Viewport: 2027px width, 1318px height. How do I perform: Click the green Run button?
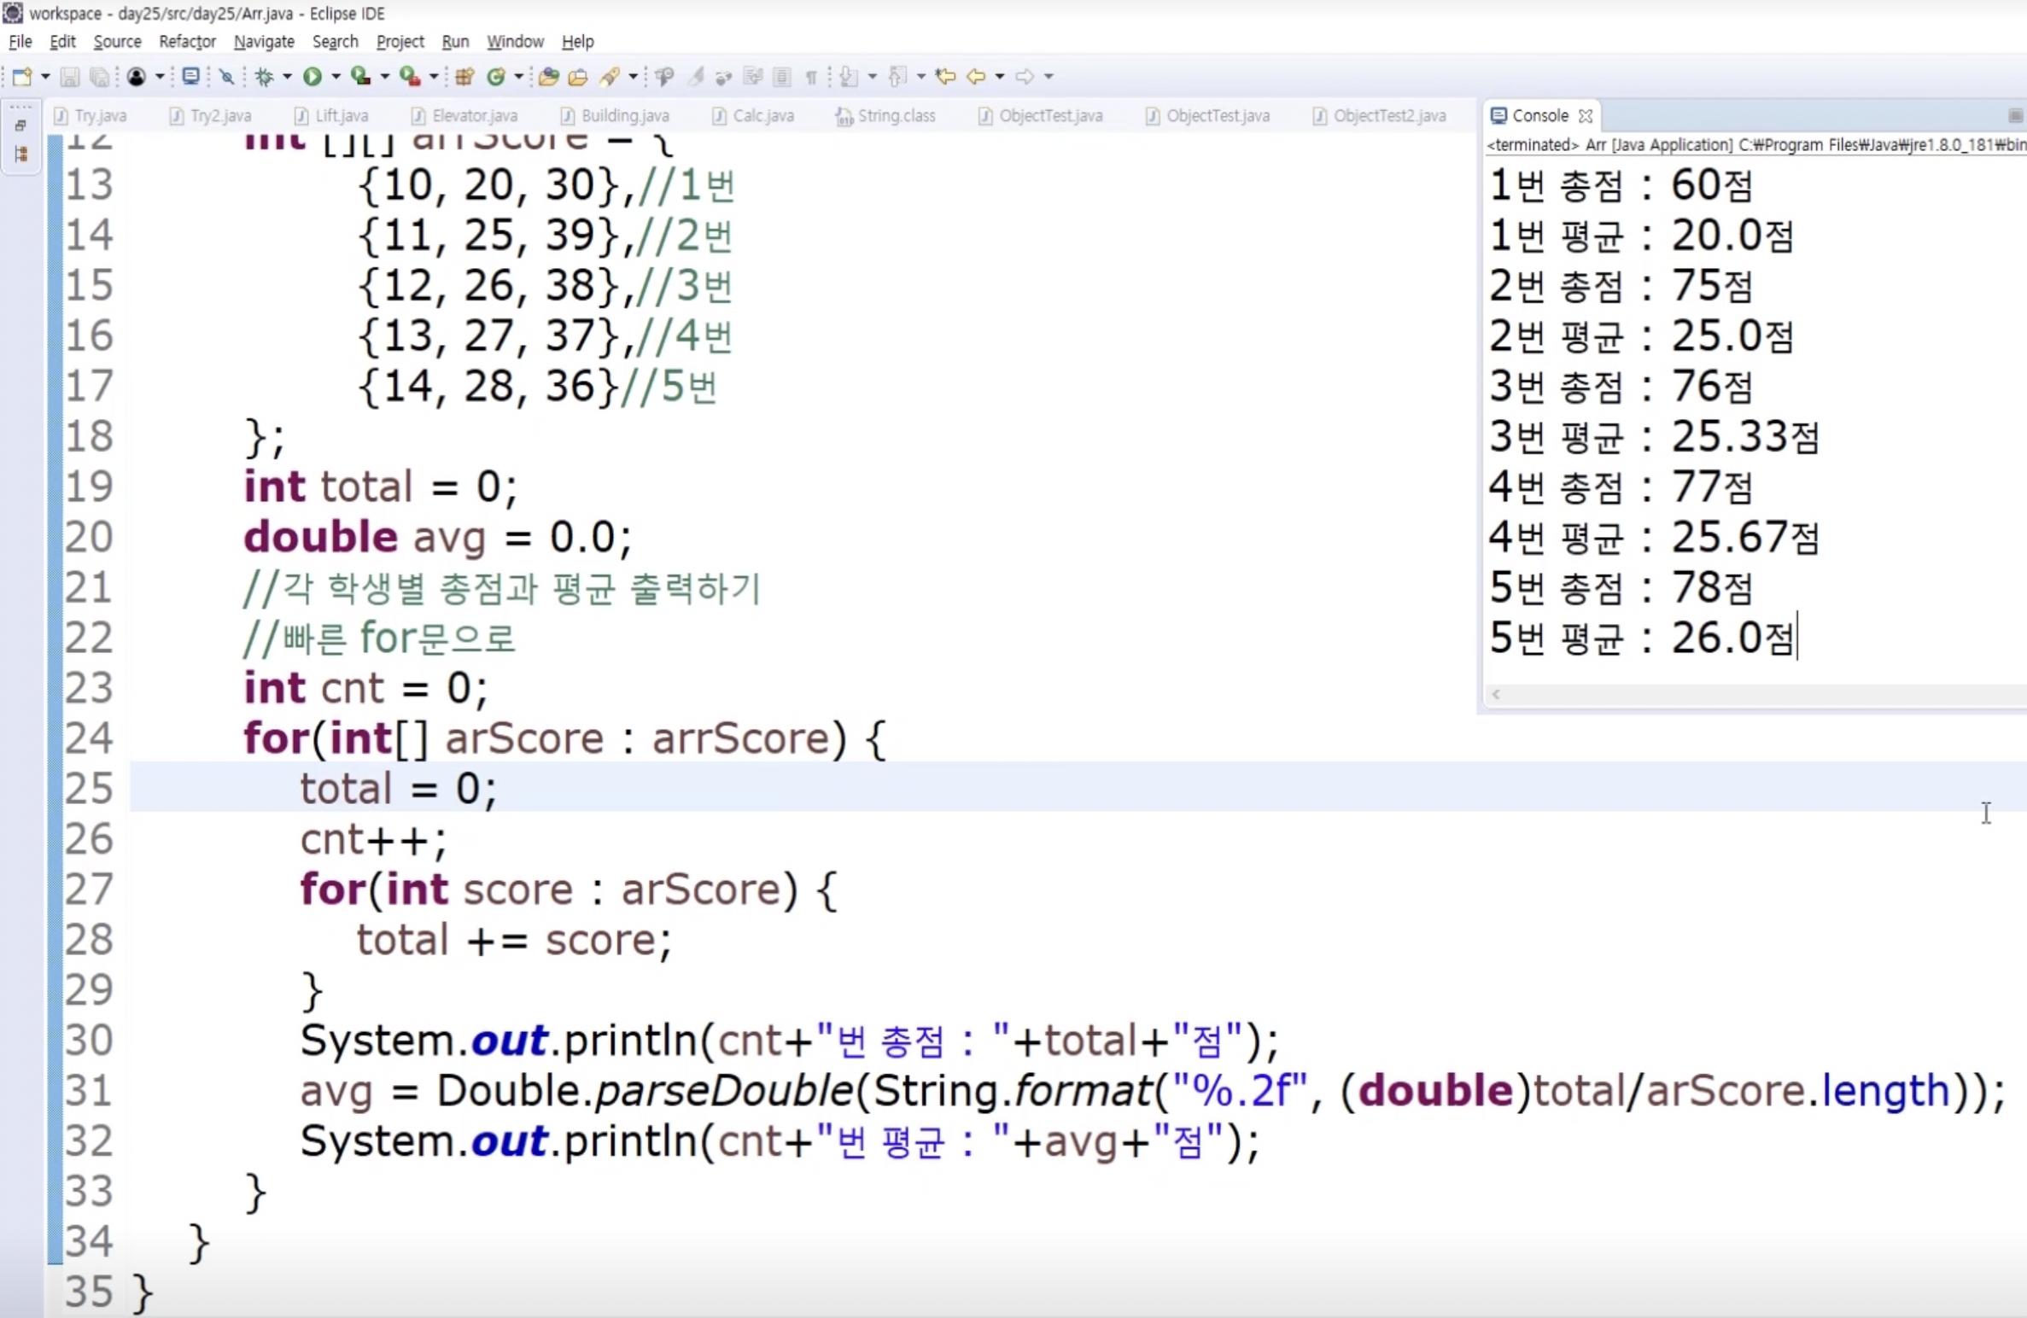click(x=313, y=77)
